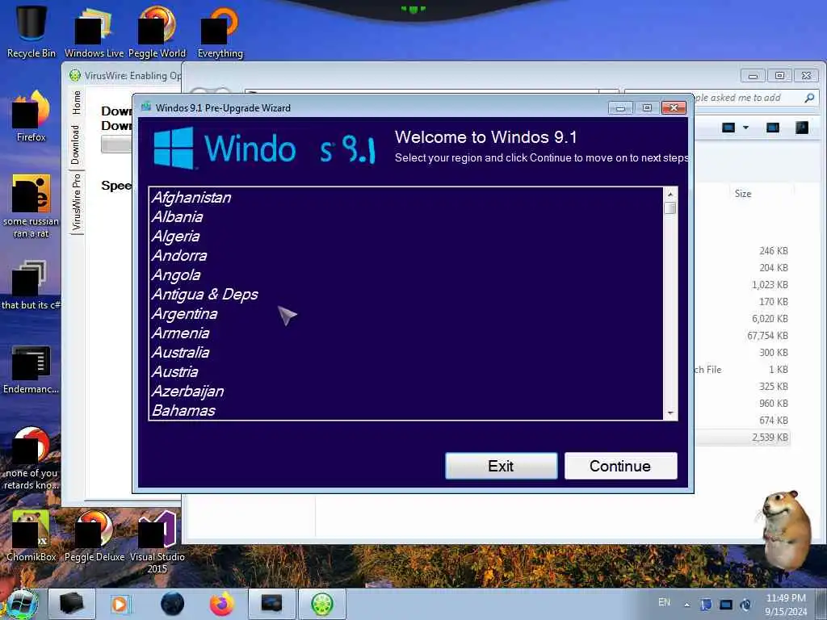Switch to the VirusWire Pro tab
The height and width of the screenshot is (620, 827).
pyautogui.click(x=76, y=203)
